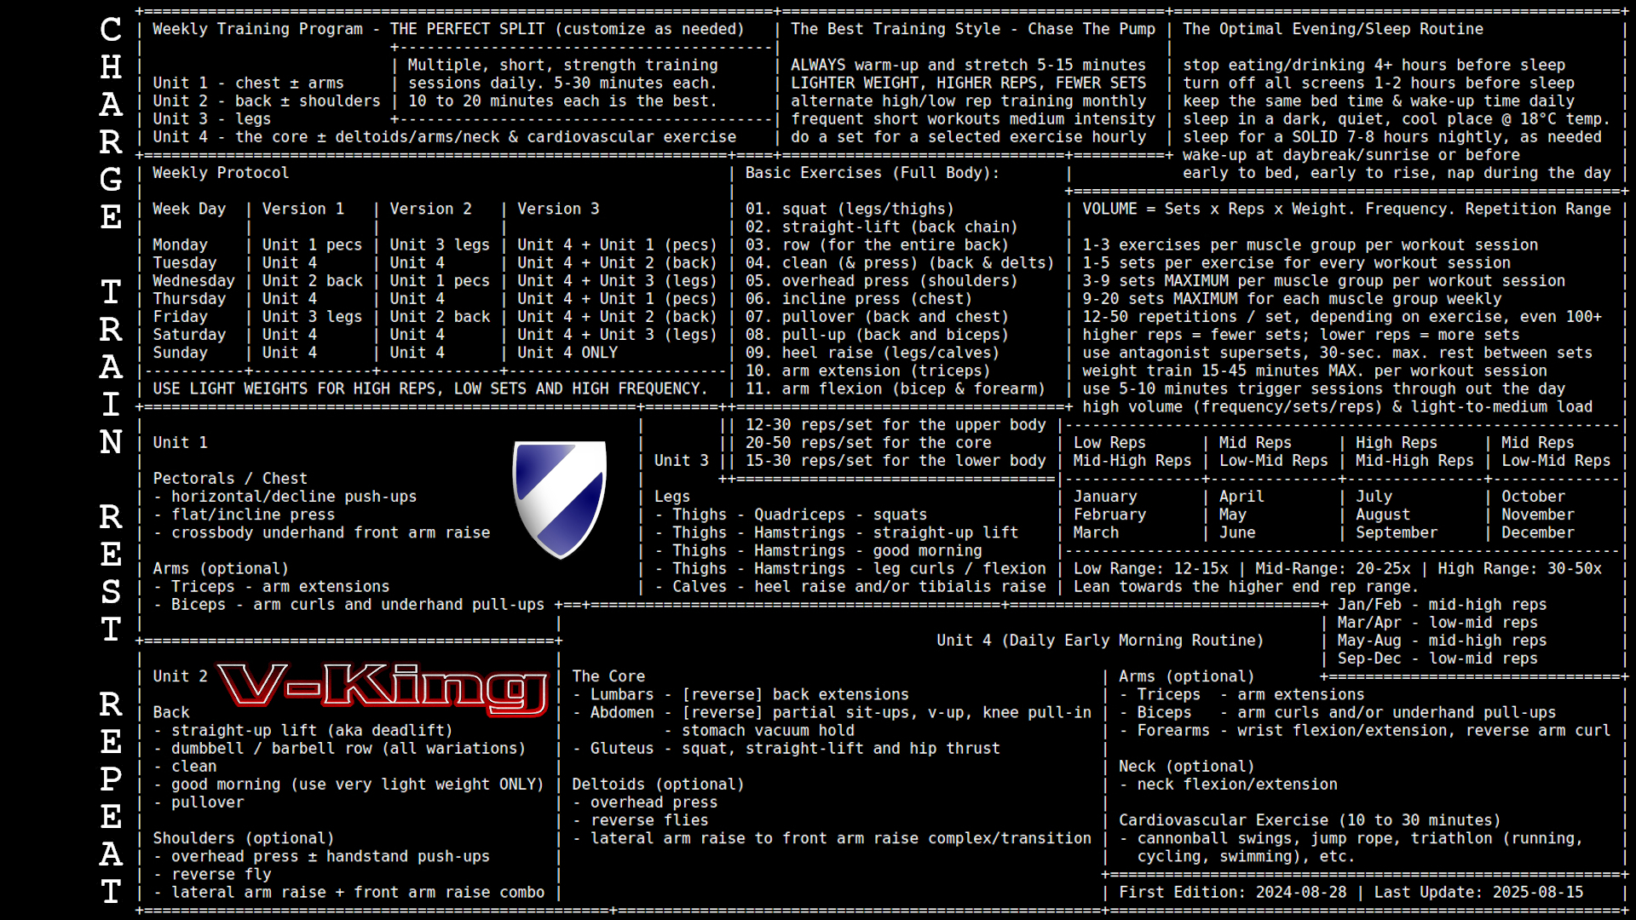Click The Optimal Evening/Sleep Routine title
Image resolution: width=1636 pixels, height=920 pixels.
pyautogui.click(x=1333, y=29)
